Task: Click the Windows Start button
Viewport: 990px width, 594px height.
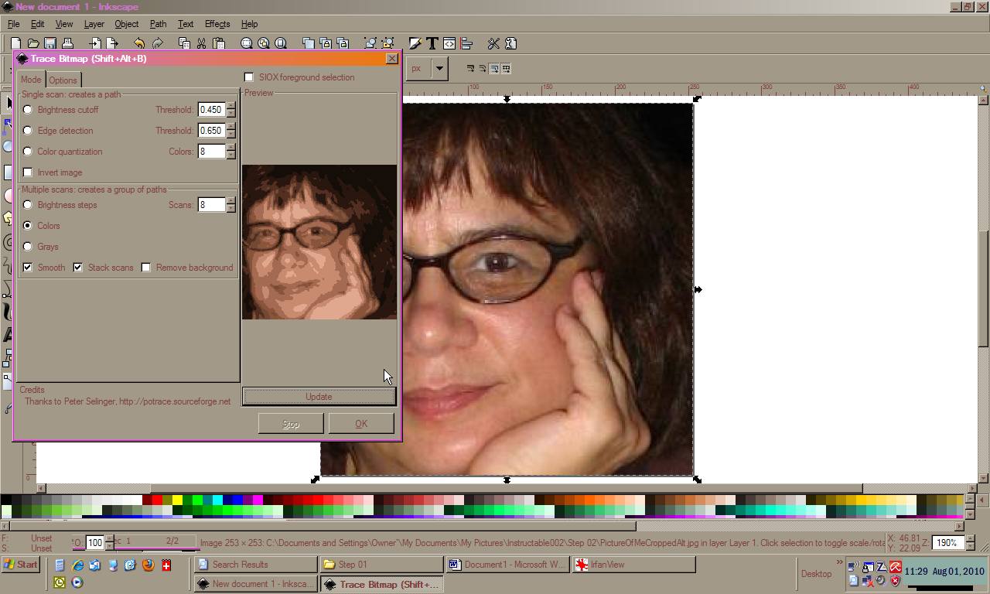Action: click(x=20, y=565)
